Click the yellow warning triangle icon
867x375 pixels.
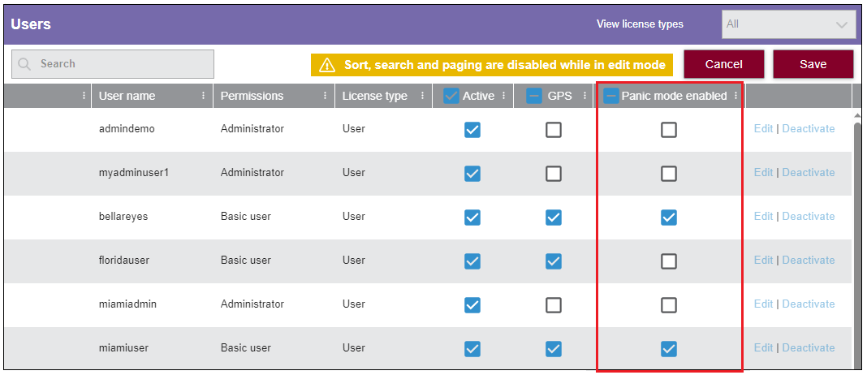[326, 65]
